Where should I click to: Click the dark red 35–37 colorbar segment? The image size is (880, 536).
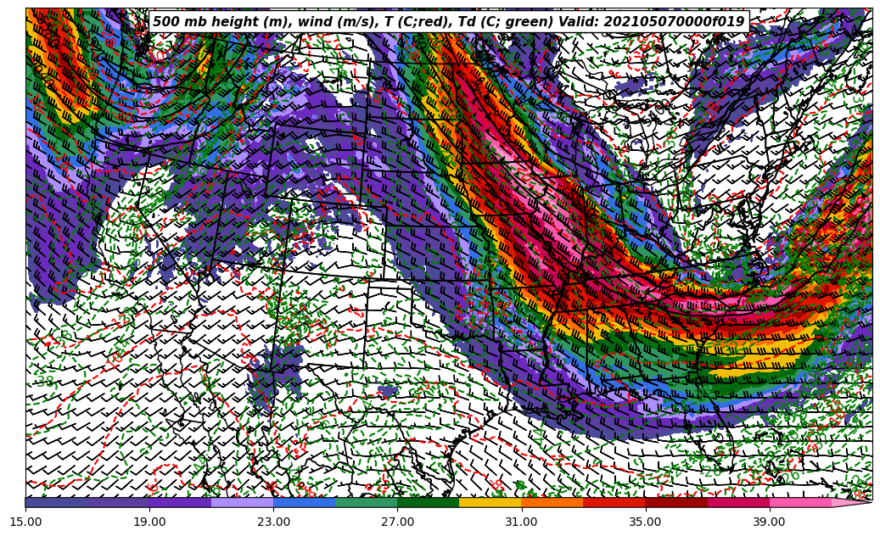pos(675,502)
